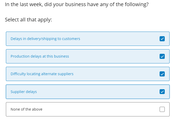The height and width of the screenshot is (120, 176).
Task: Click blank middle area of delivery/shipping option card
Action: point(119,39)
